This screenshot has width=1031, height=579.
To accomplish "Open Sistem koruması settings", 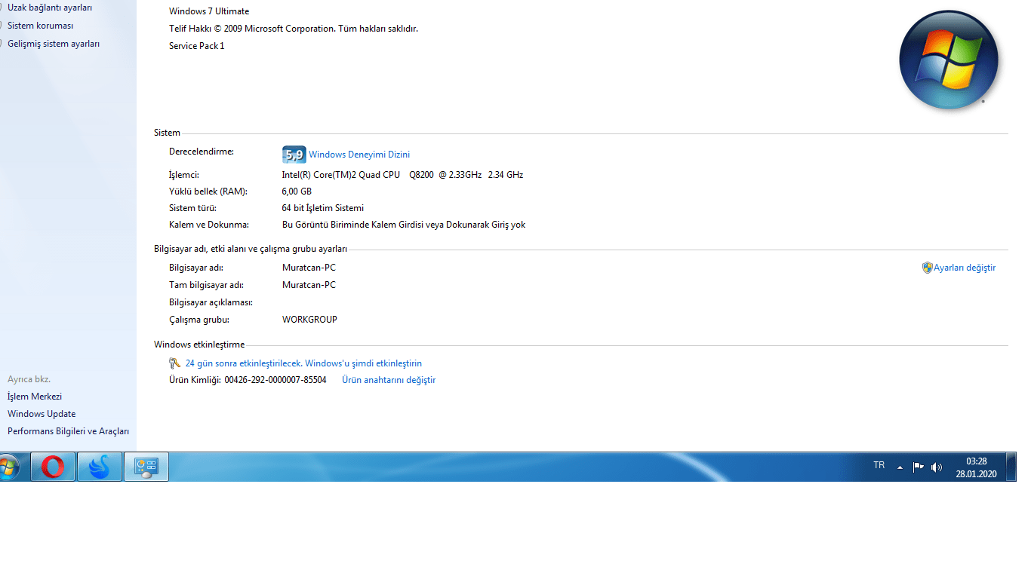I will 40,26.
